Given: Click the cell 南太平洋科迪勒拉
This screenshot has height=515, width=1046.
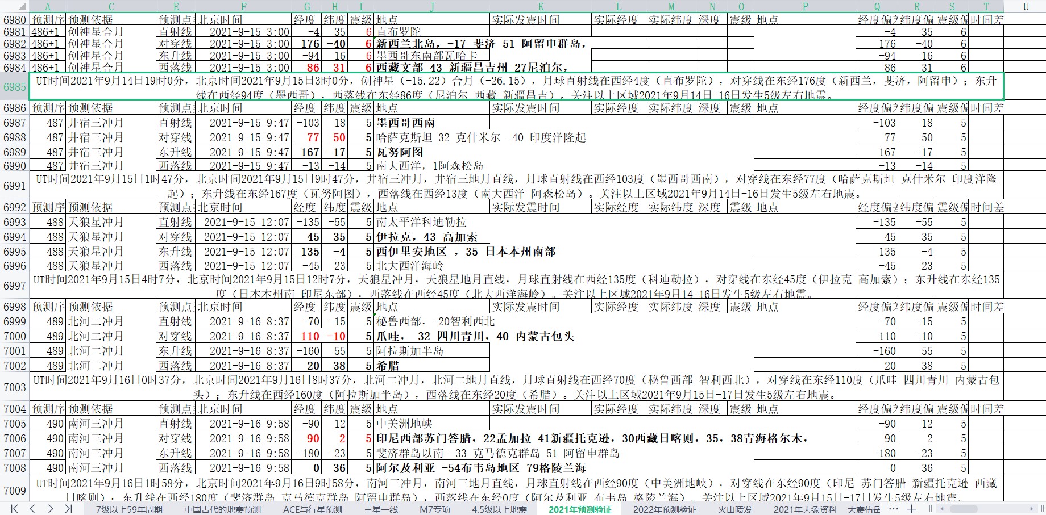Looking at the screenshot, I should tap(432, 222).
